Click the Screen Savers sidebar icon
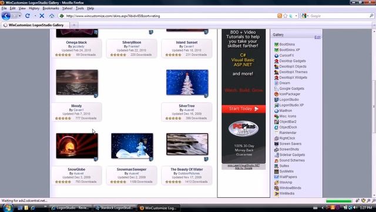 pyautogui.click(x=276, y=144)
